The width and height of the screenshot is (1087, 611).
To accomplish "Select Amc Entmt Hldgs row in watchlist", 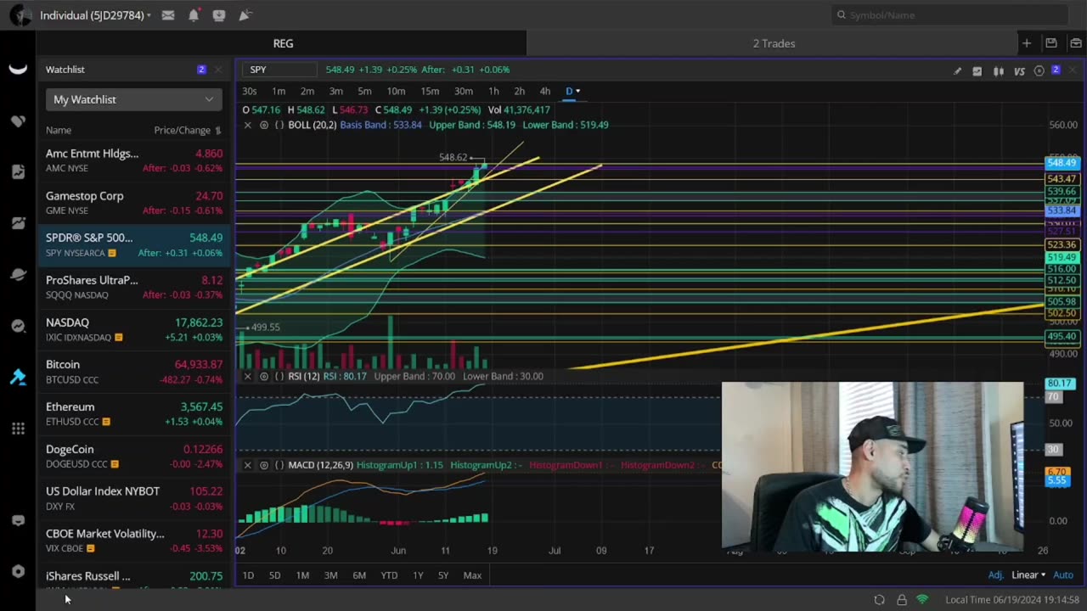I will pyautogui.click(x=134, y=160).
